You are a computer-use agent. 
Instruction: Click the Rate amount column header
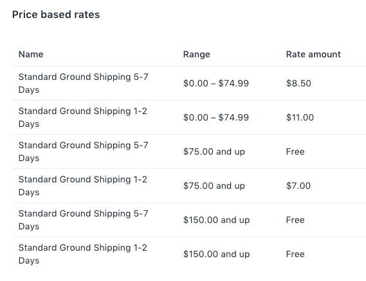(313, 54)
